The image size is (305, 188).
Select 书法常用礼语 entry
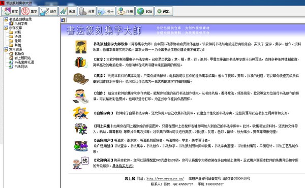pos(24,62)
